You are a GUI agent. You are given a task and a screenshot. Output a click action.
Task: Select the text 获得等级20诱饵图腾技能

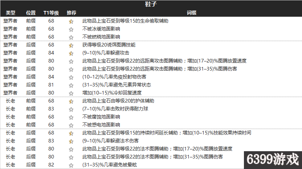(109, 45)
